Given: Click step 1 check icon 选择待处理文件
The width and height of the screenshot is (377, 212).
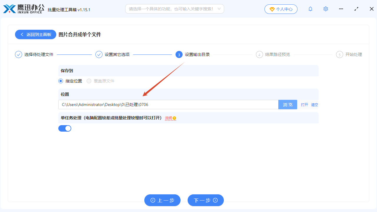Looking at the screenshot, I should [x=19, y=54].
